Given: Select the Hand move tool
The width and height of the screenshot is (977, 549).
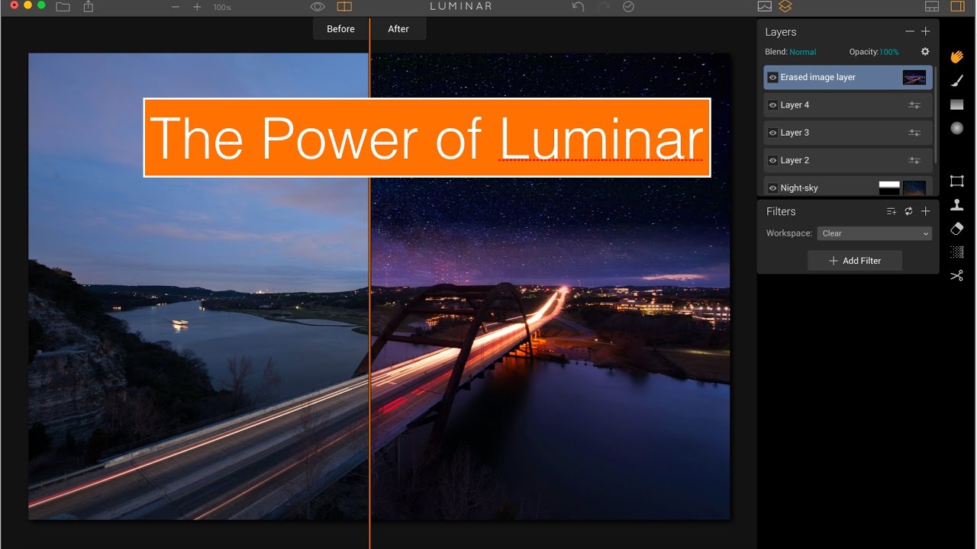Looking at the screenshot, I should 957,56.
